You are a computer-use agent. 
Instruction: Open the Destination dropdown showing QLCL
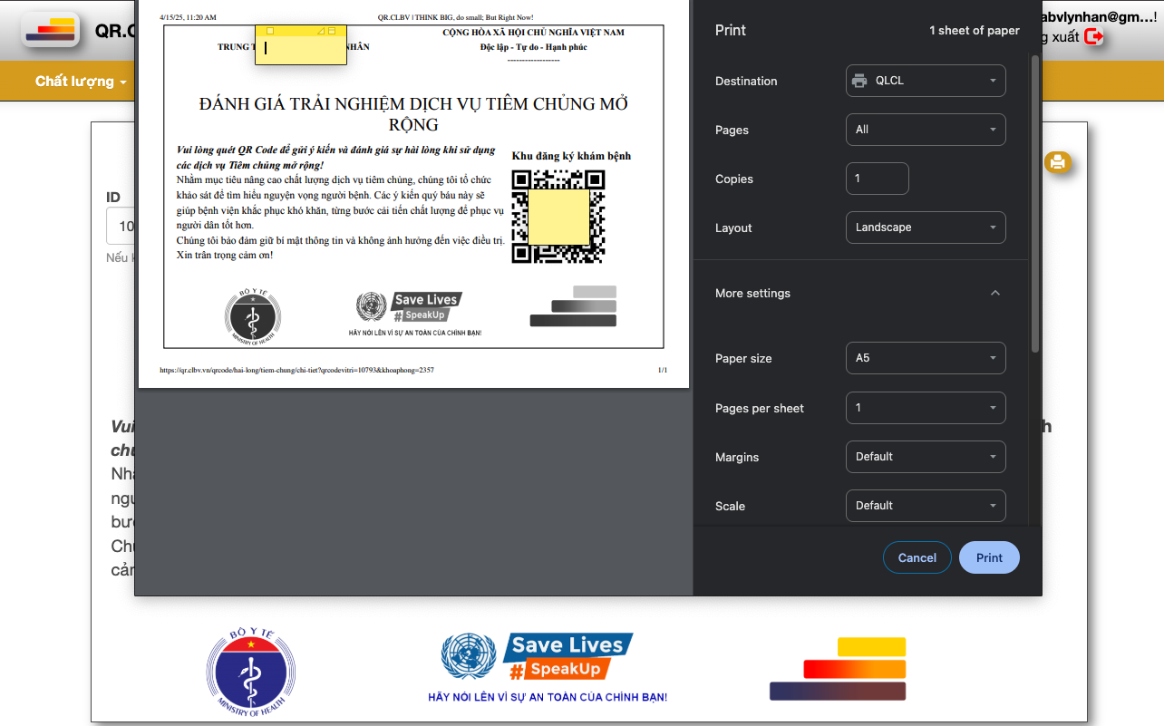tap(925, 81)
